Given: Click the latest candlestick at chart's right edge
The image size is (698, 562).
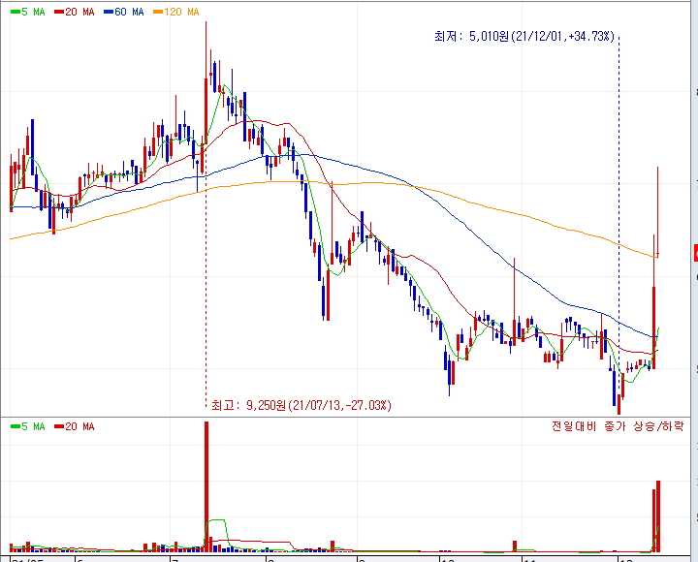Looking at the screenshot, I should coord(658,212).
